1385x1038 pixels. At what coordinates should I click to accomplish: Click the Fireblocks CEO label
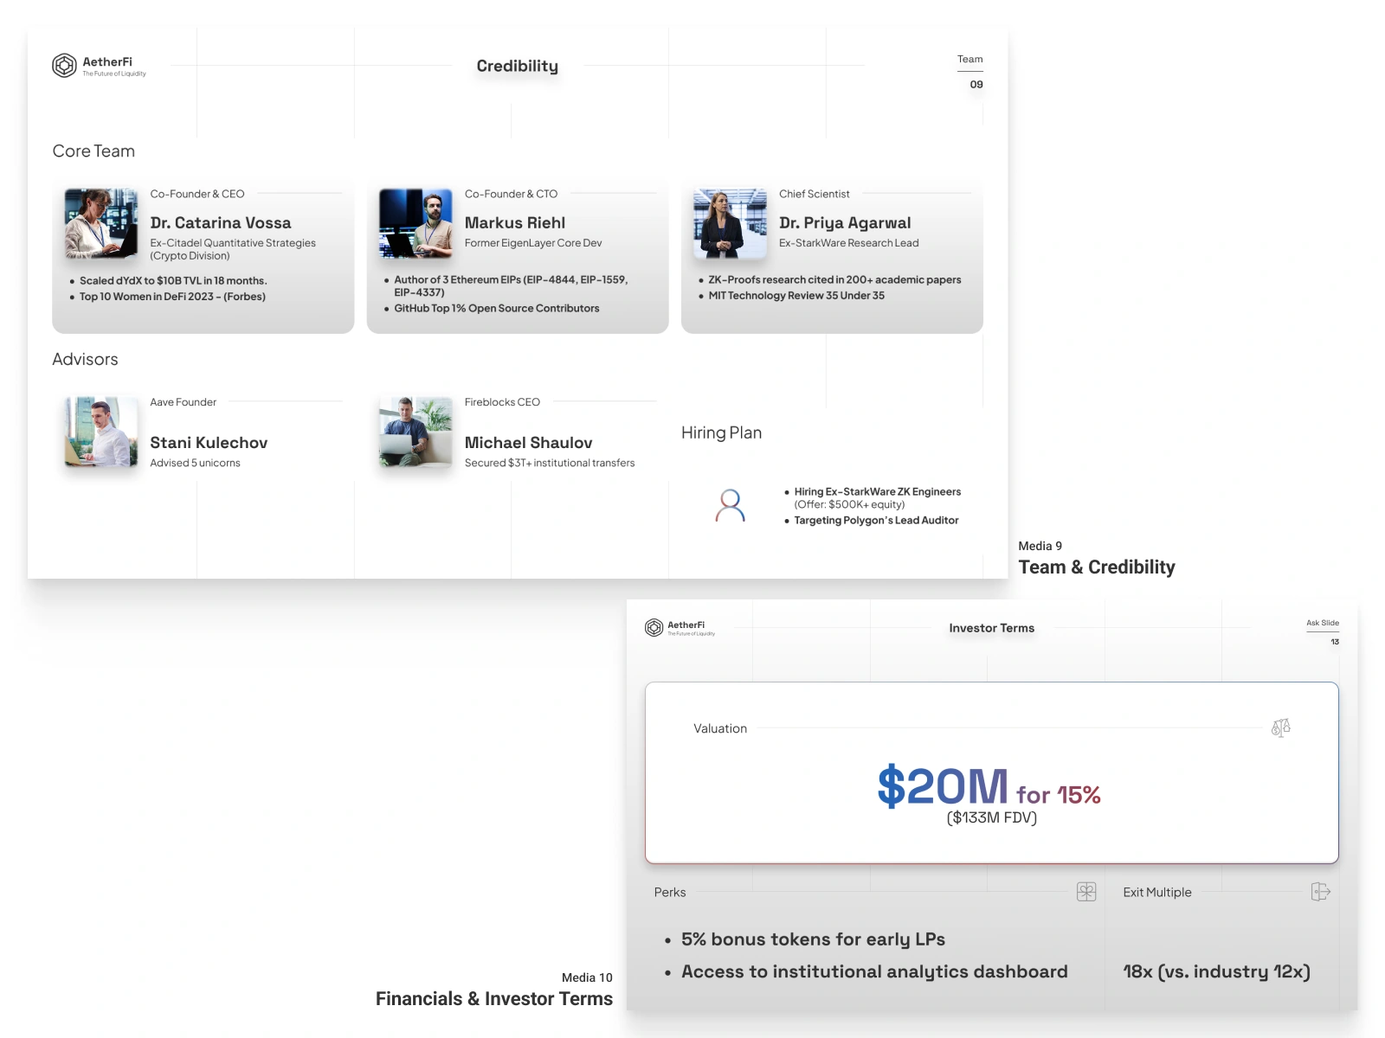pos(502,402)
